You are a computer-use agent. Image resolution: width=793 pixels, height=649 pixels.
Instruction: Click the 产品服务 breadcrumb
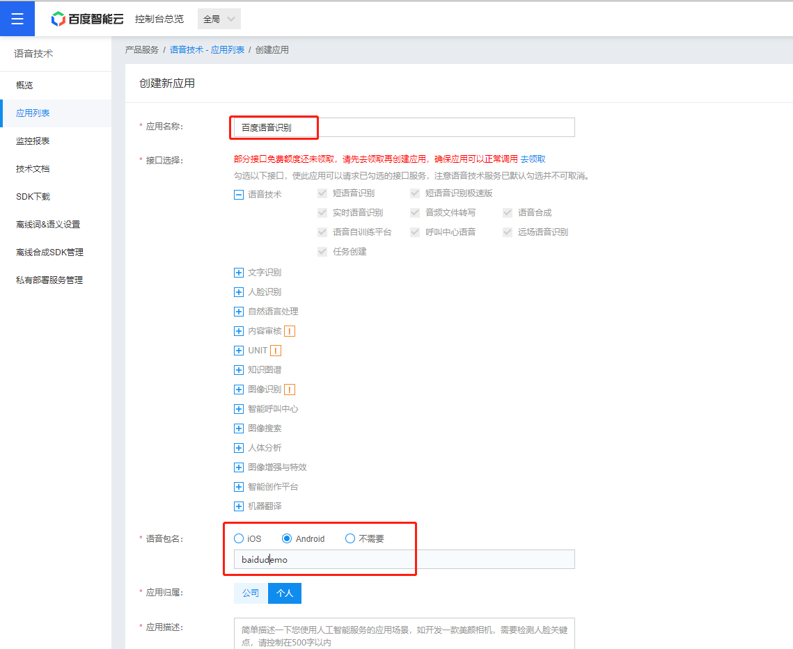(142, 50)
